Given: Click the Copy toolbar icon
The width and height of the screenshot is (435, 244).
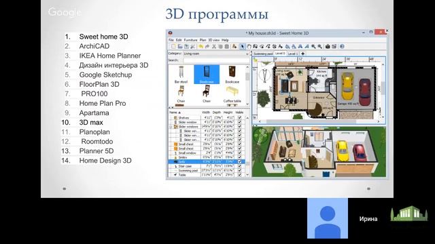Looking at the screenshot, I should click(220, 47).
